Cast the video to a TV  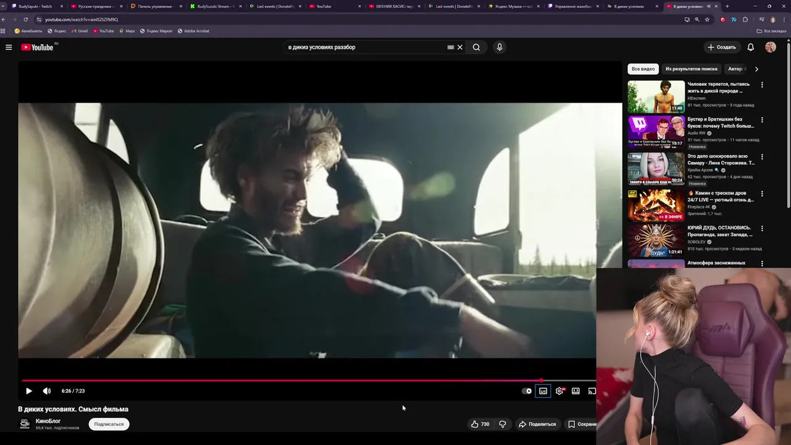point(591,391)
